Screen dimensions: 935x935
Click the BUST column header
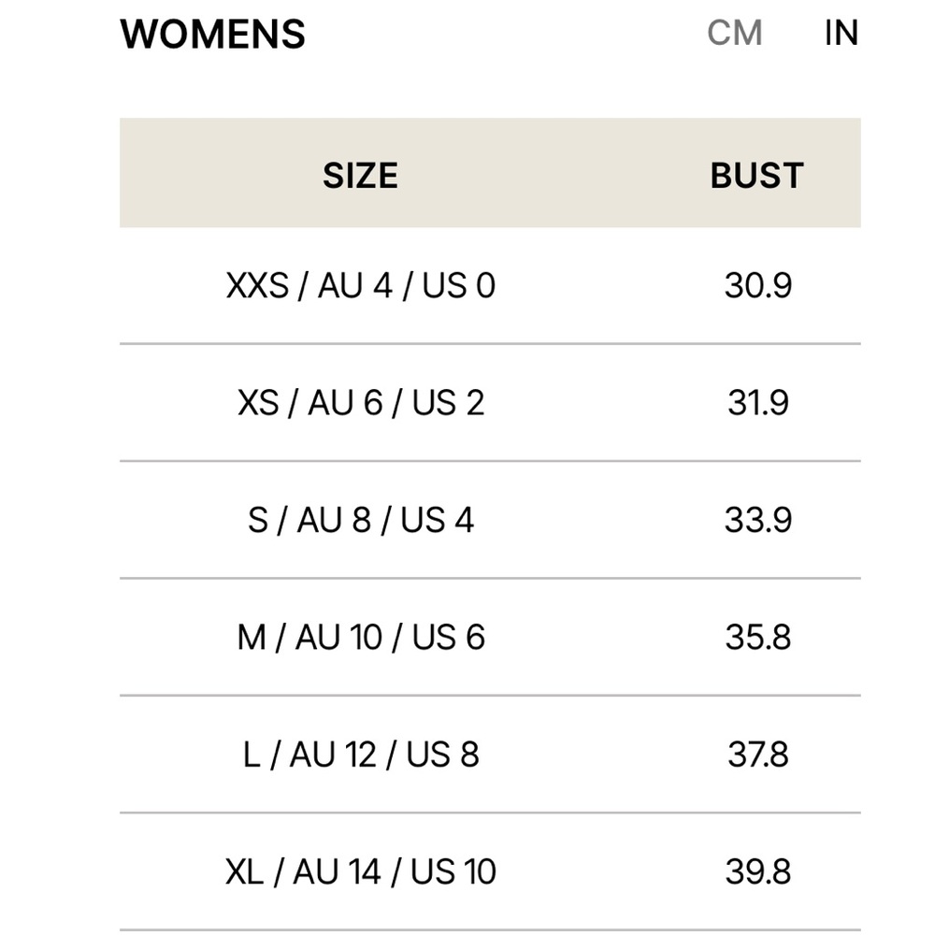pos(756,175)
